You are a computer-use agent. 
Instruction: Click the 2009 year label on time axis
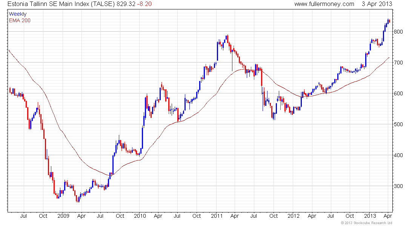coord(63,216)
